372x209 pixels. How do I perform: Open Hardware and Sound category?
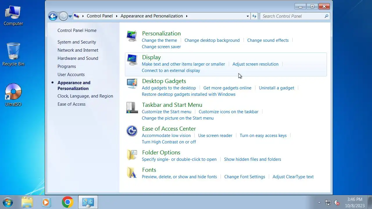[x=78, y=58]
